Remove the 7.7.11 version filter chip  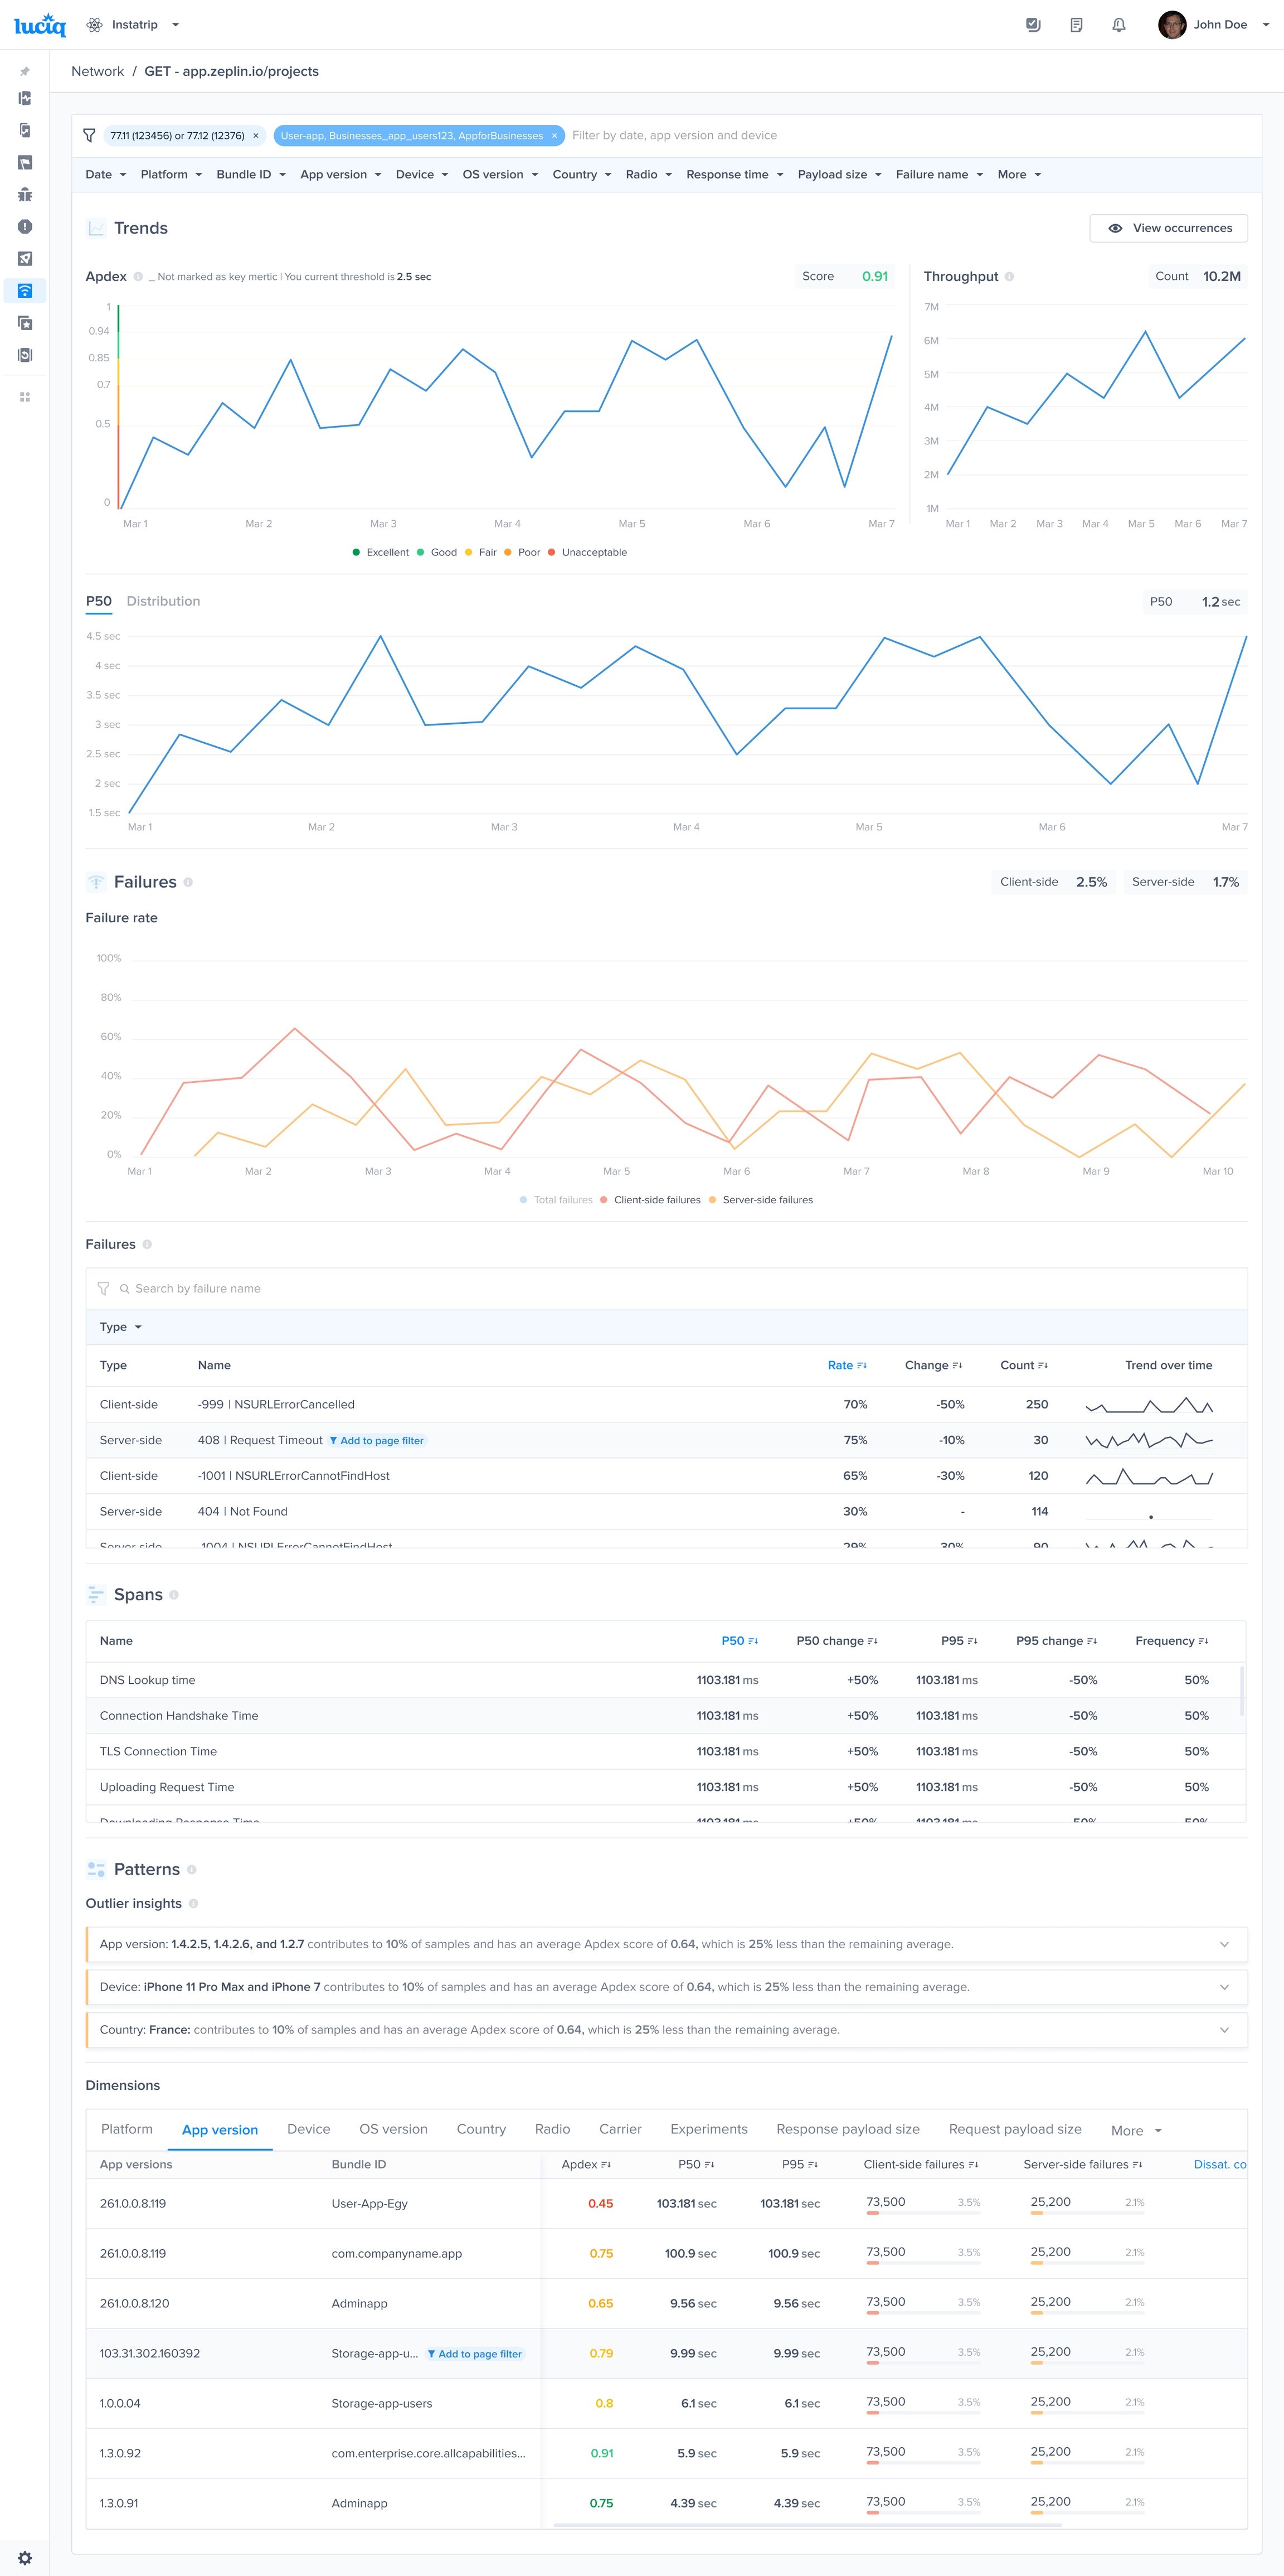256,136
